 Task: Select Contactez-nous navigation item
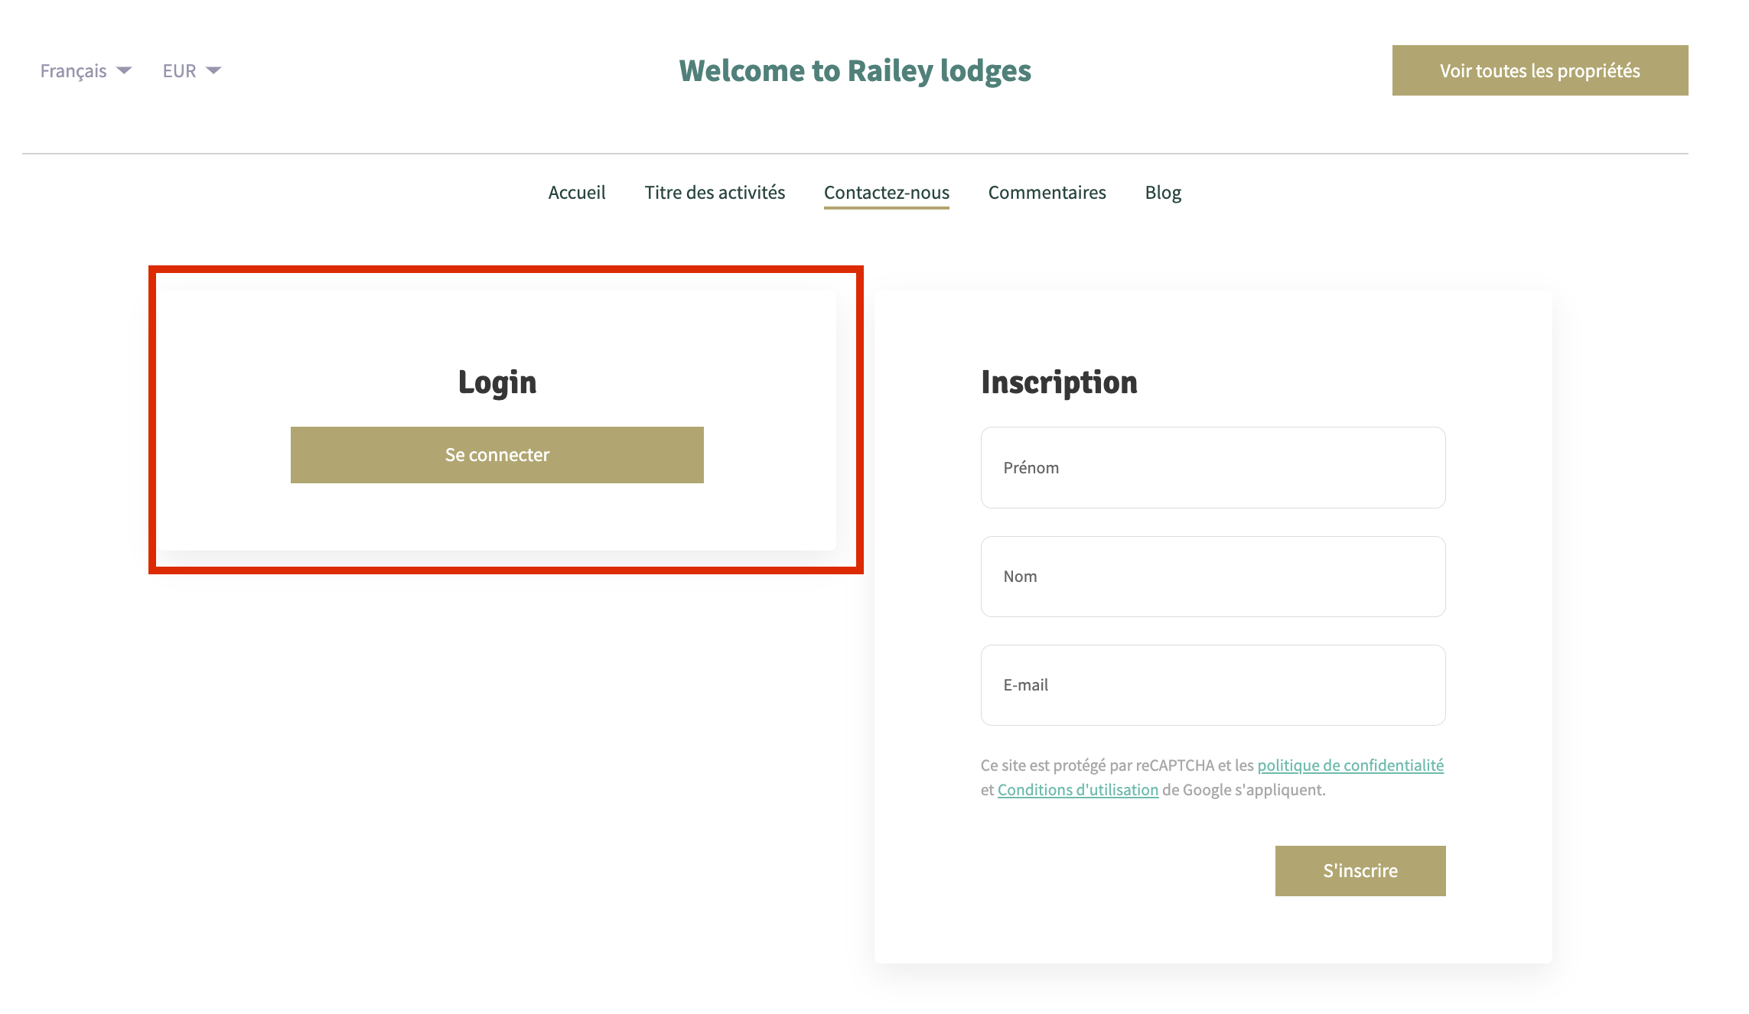(886, 193)
